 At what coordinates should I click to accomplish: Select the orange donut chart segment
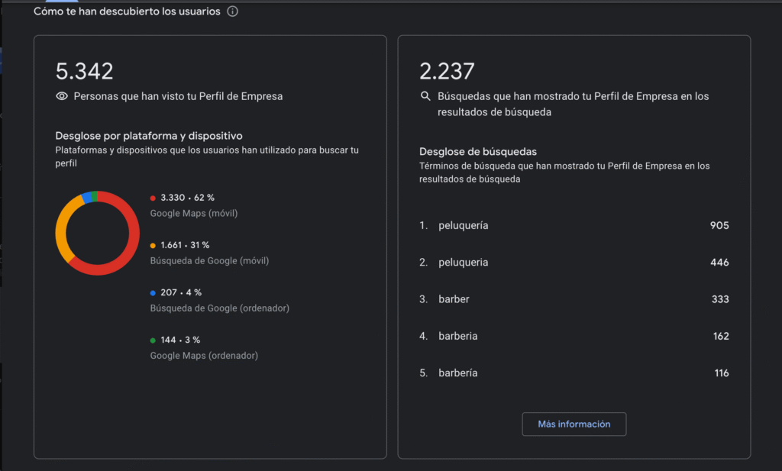[x=62, y=229]
